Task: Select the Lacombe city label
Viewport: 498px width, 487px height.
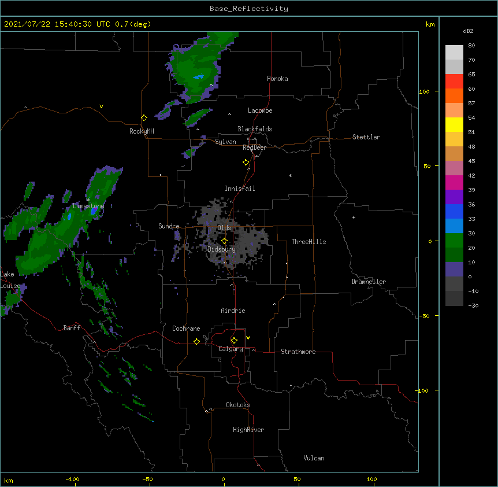Action: (x=260, y=110)
